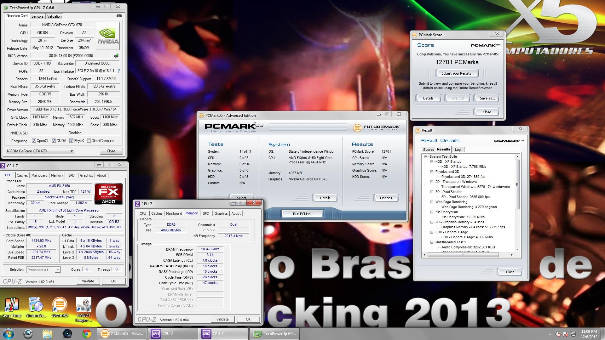Open the Caches tab in the CPU-Z CPU window
Screen dimensions: 605x340
22,175
